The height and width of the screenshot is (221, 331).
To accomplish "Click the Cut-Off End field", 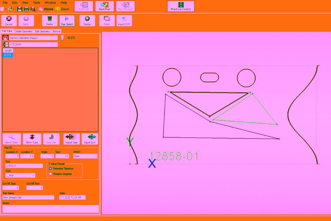I will click(35, 188).
